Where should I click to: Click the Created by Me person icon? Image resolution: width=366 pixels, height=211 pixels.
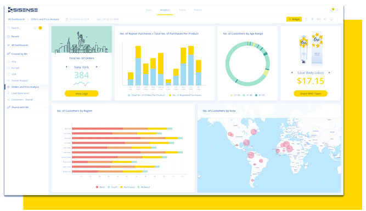pyautogui.click(x=8, y=54)
